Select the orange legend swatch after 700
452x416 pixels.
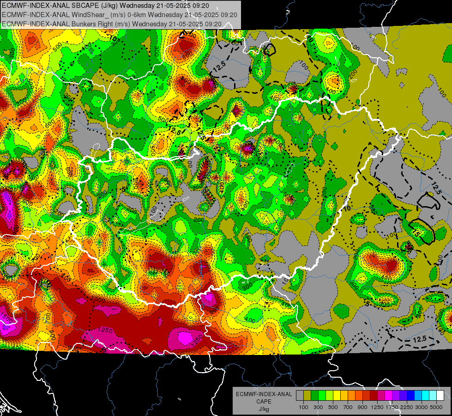[352, 396]
